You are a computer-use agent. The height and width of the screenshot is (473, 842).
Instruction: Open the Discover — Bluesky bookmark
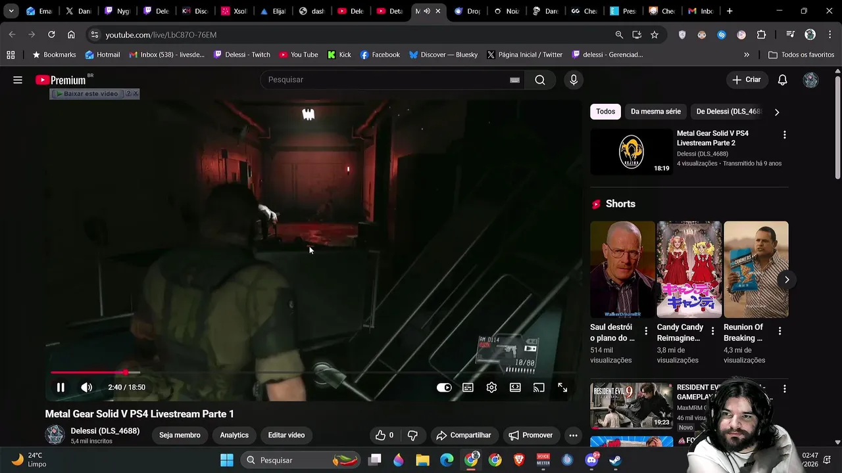[443, 55]
